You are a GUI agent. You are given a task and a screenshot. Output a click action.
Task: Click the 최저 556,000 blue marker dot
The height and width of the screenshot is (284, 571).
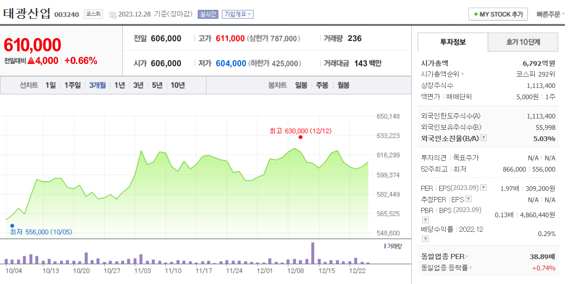coord(12,226)
